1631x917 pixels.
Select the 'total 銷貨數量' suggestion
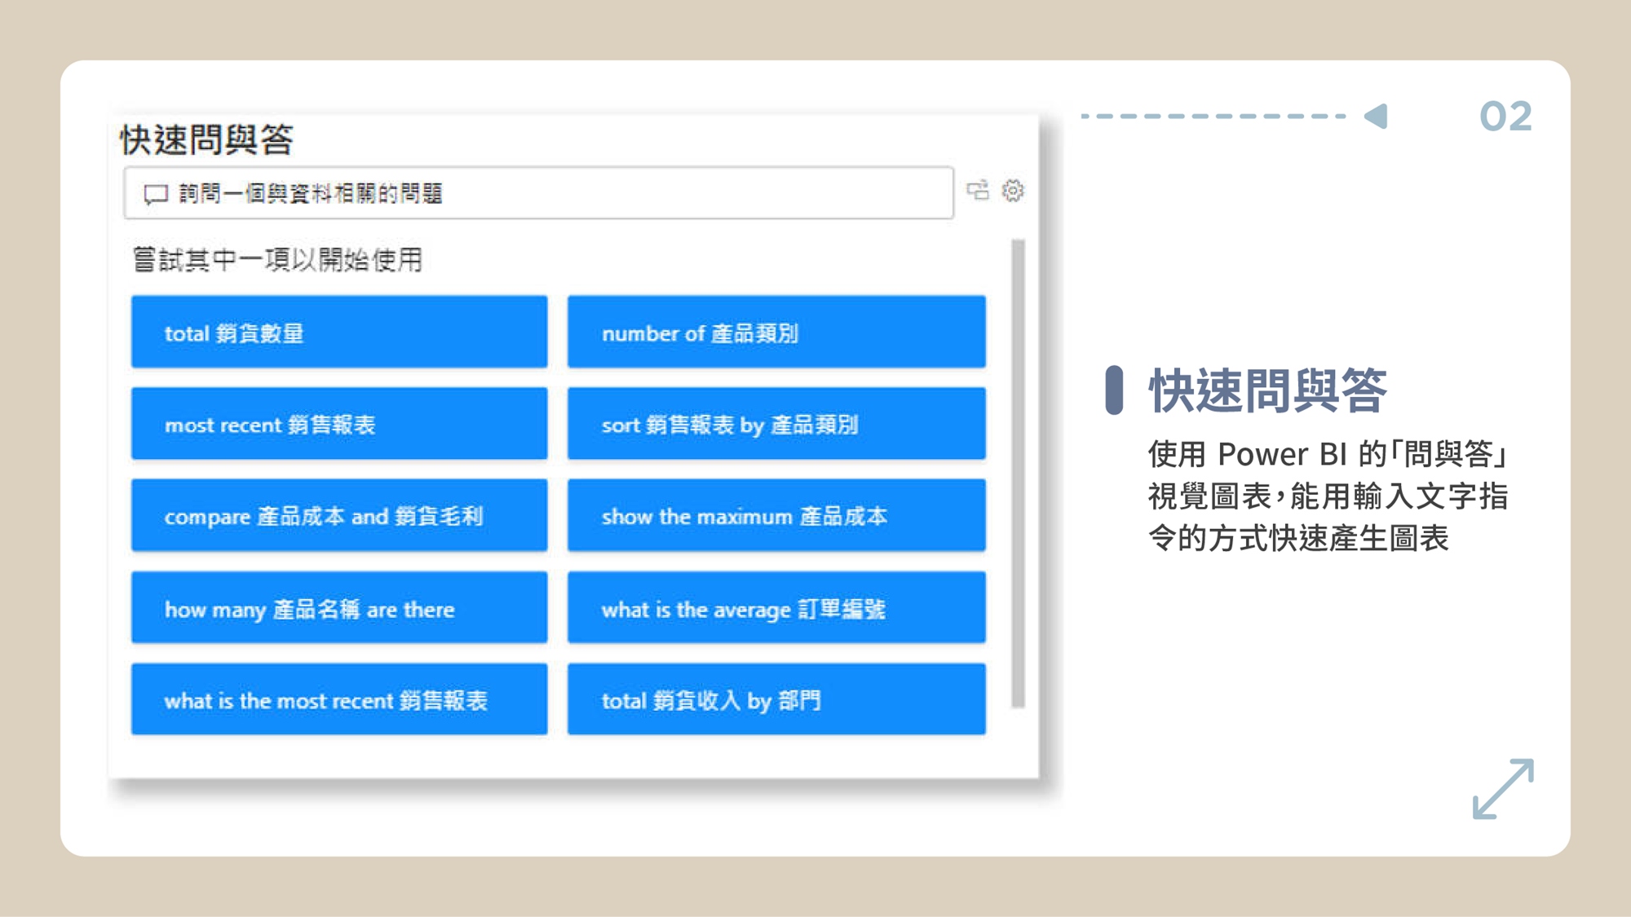pyautogui.click(x=339, y=333)
